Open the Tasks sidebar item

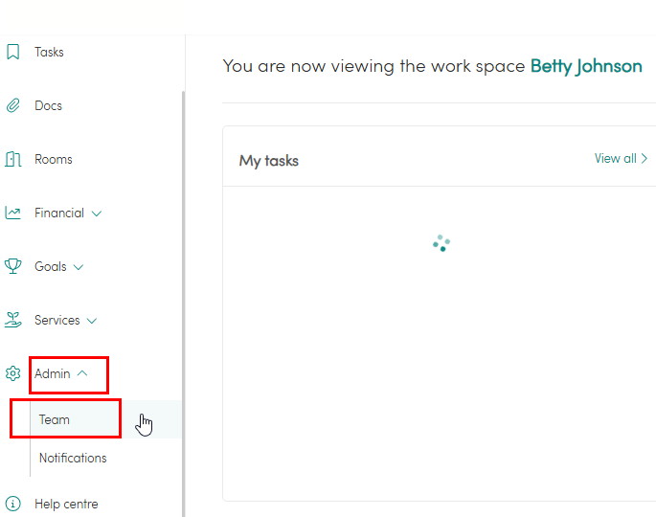pos(49,52)
